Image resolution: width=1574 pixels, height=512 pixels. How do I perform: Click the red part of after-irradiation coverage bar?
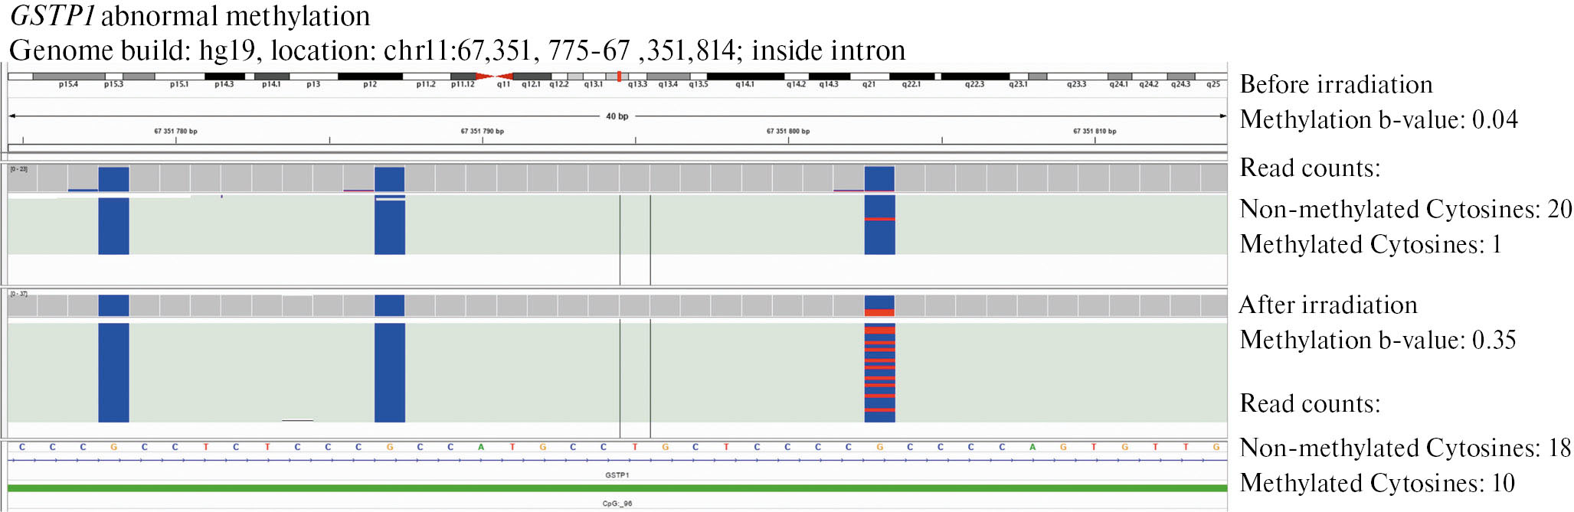[879, 312]
